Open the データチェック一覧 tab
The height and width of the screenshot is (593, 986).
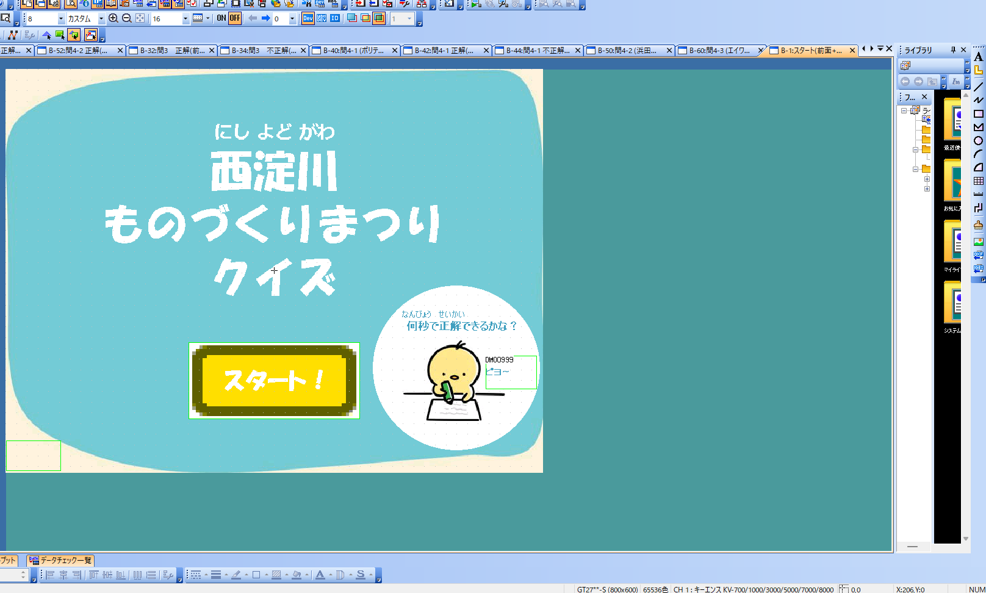pyautogui.click(x=60, y=560)
